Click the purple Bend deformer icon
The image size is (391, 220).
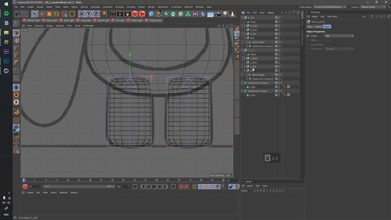203,14
